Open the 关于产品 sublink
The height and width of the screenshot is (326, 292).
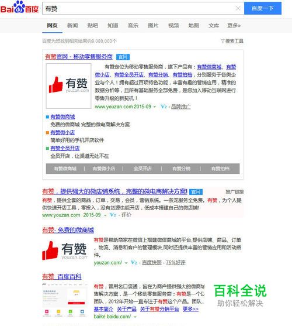coord(127,309)
